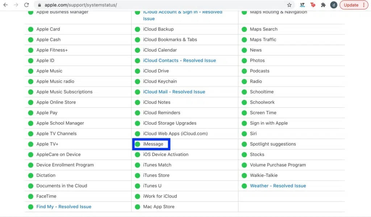Select the iCloud Calendar entry

coord(160,50)
